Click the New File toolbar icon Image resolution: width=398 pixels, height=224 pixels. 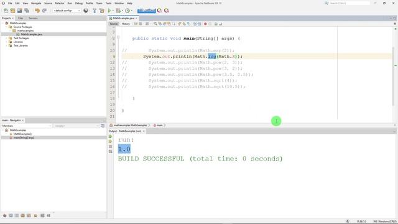pos(6,11)
